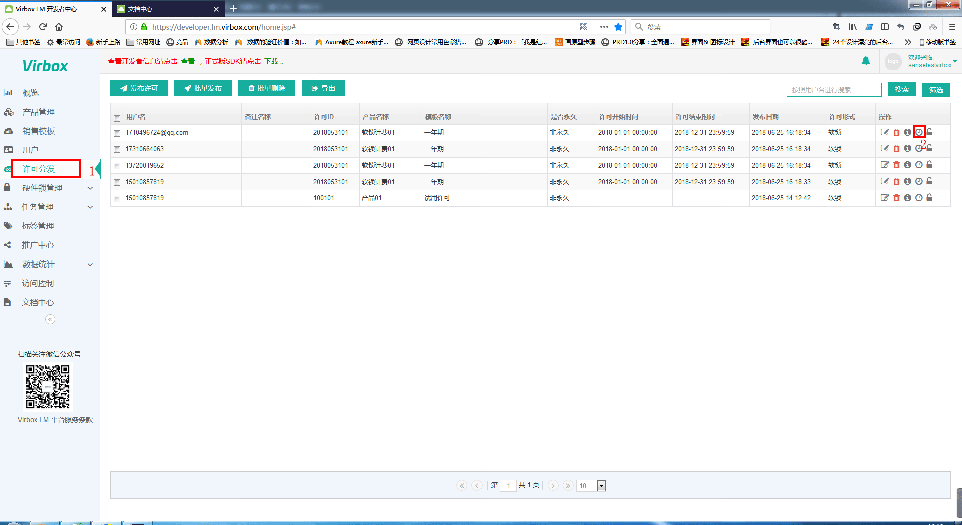Open clock history icon for 1710496724@qq.com row
The width and height of the screenshot is (962, 525).
pos(919,132)
